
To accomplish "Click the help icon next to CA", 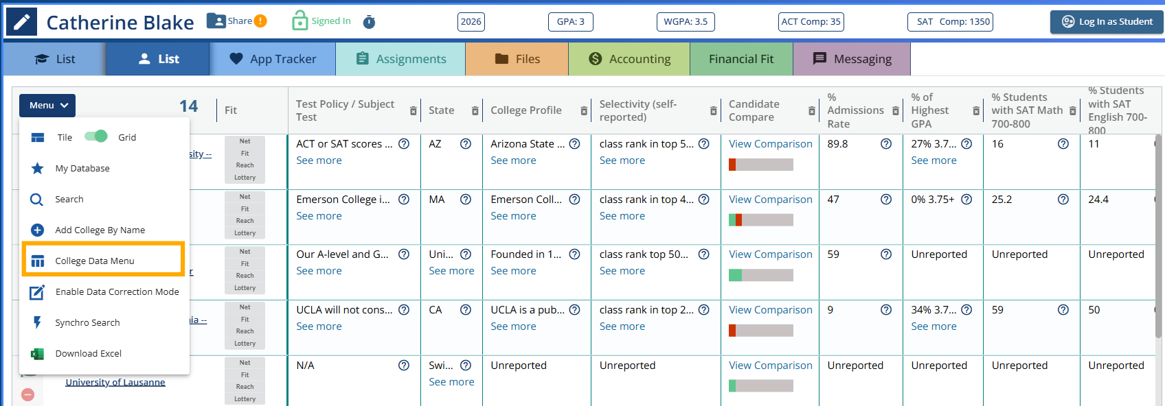I will [x=466, y=310].
